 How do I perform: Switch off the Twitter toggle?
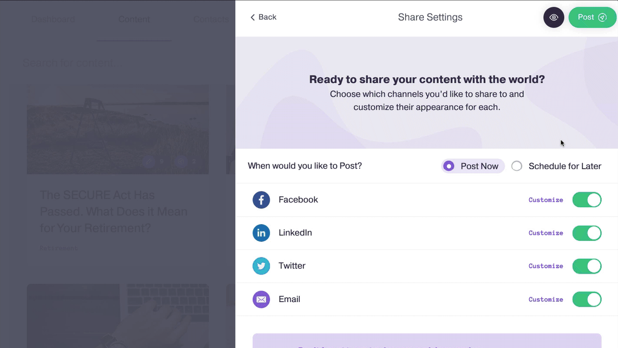(587, 266)
